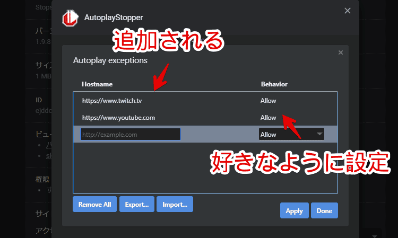
Task: Close the AutoplayStopper extension details dialog
Action: [x=348, y=11]
